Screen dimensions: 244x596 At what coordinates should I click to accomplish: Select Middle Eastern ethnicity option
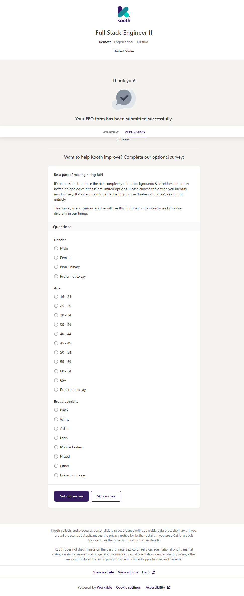coord(56,447)
